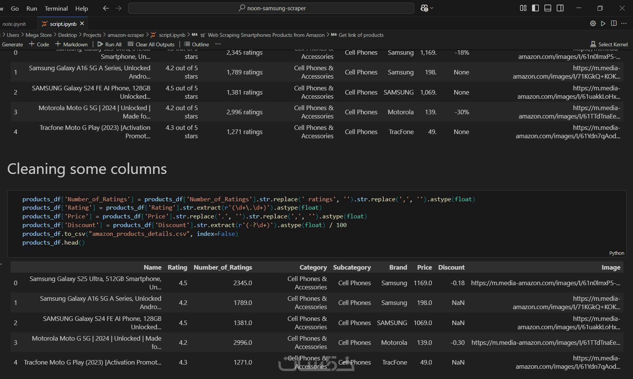Expand notebook toolbar overflow menu after Outline
Screen dimensions: 633x379
coord(218,44)
